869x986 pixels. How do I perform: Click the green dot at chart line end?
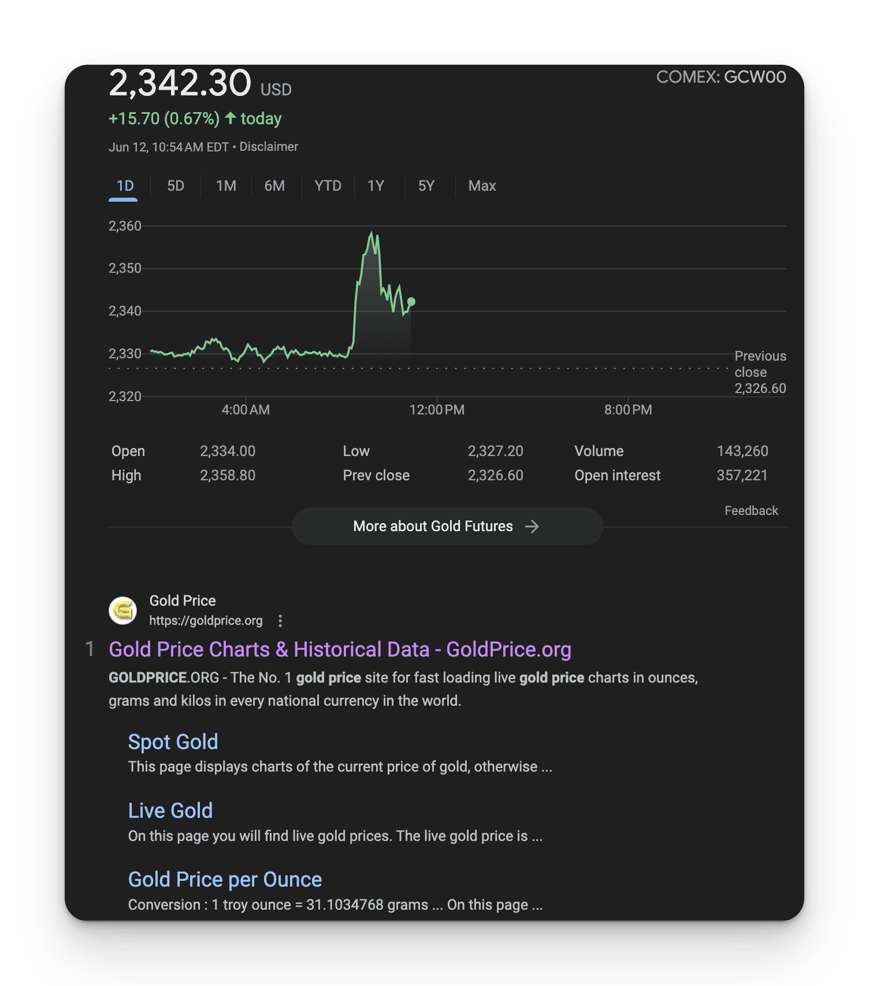[411, 302]
